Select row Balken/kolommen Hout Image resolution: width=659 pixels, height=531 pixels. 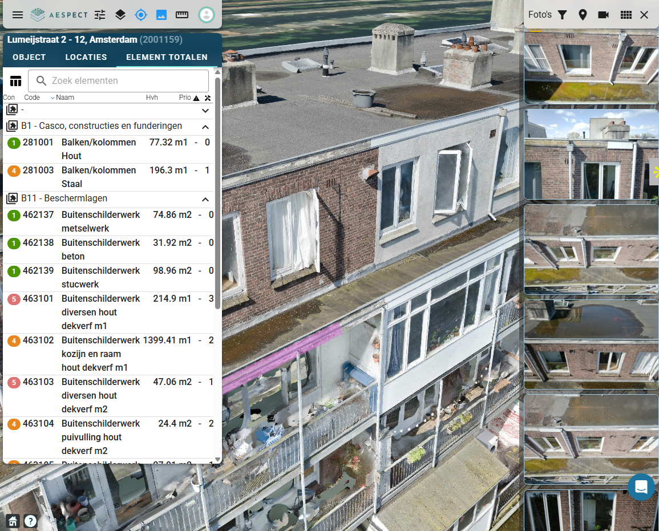click(109, 149)
